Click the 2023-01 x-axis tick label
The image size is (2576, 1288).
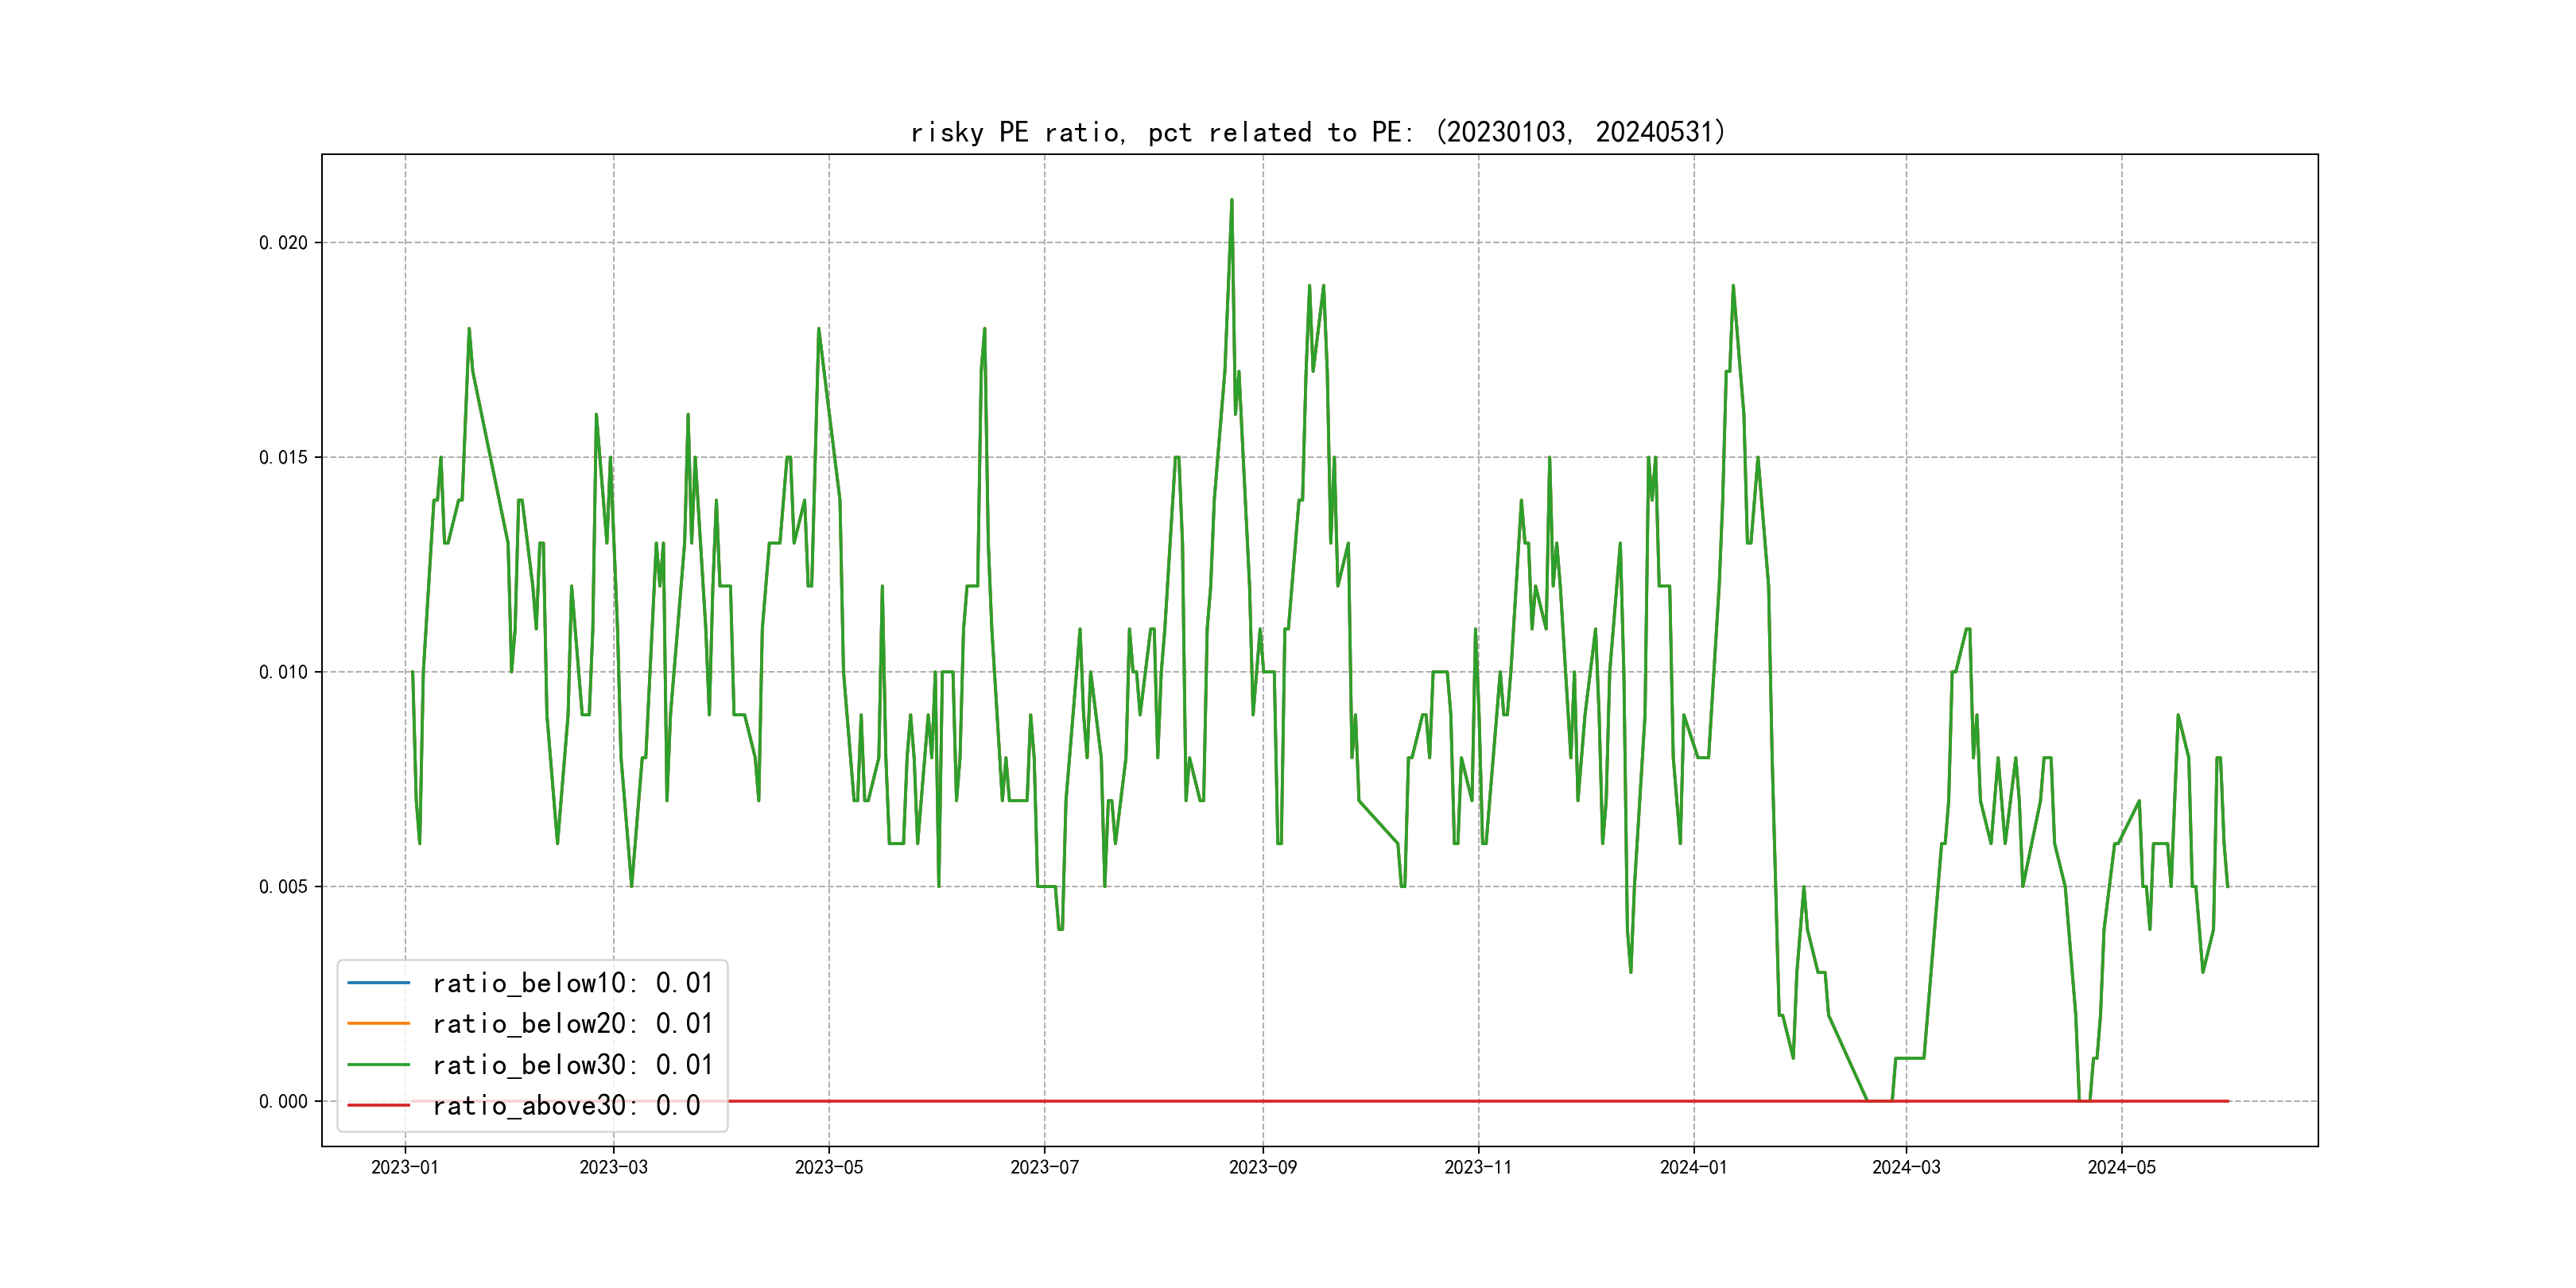pos(405,1167)
